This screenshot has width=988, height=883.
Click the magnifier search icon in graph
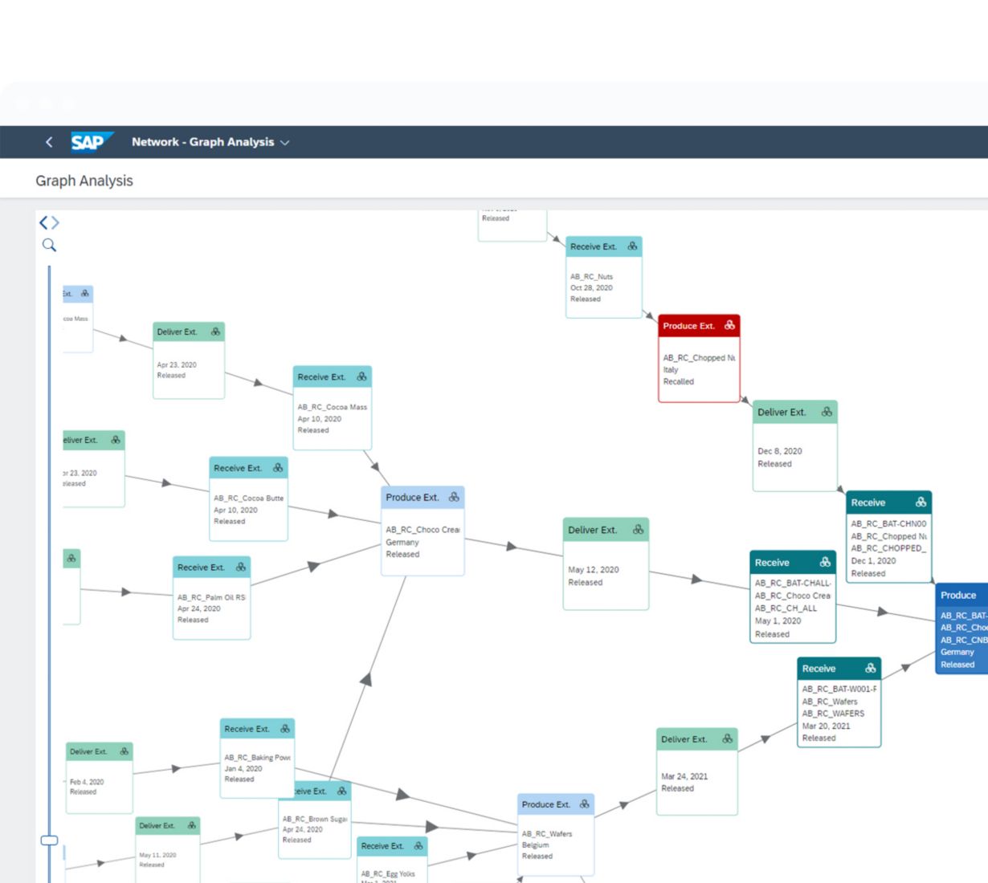point(49,245)
